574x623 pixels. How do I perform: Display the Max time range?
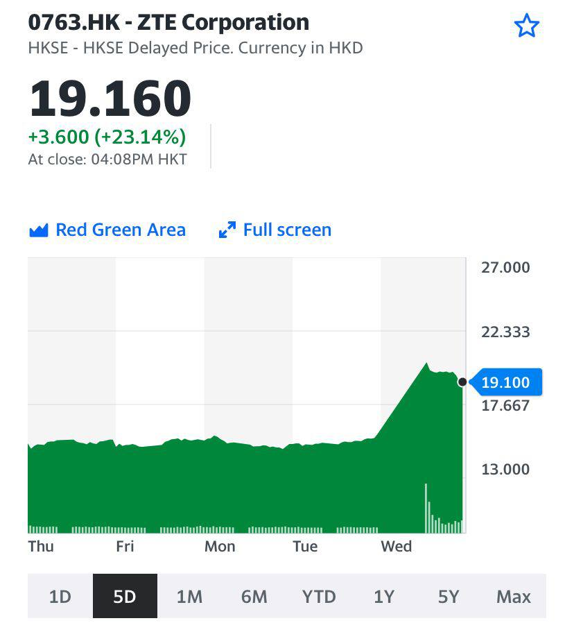(513, 597)
